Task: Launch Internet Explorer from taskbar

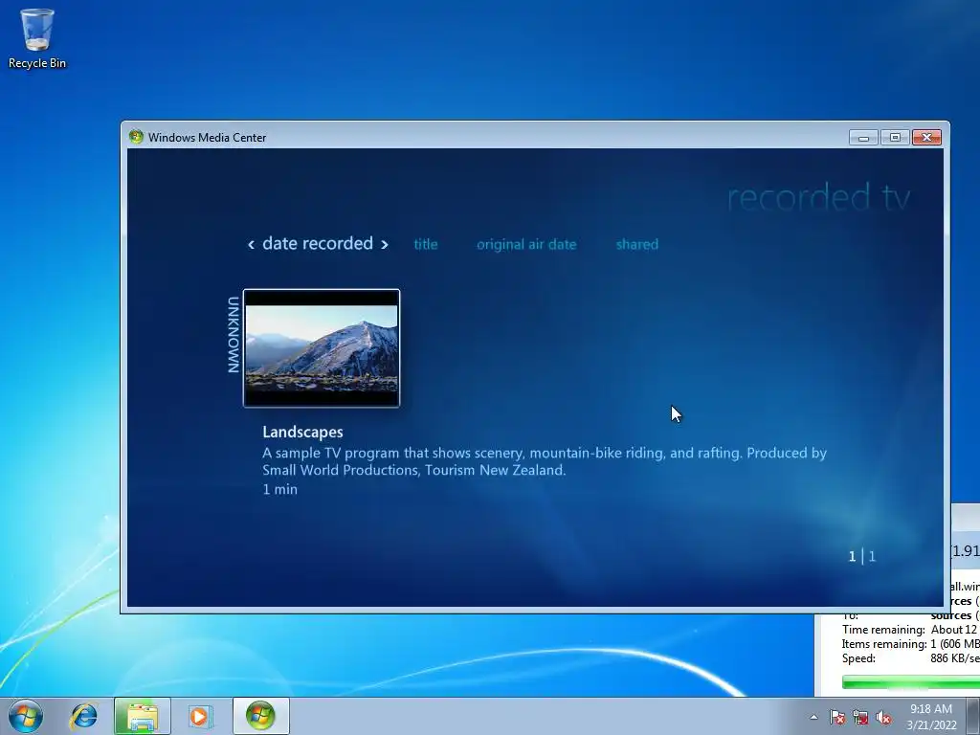Action: coord(84,716)
